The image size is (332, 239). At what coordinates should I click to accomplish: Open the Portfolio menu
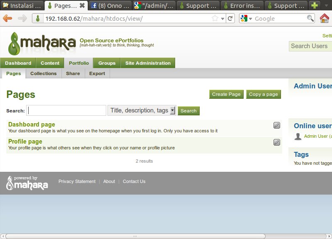point(79,63)
